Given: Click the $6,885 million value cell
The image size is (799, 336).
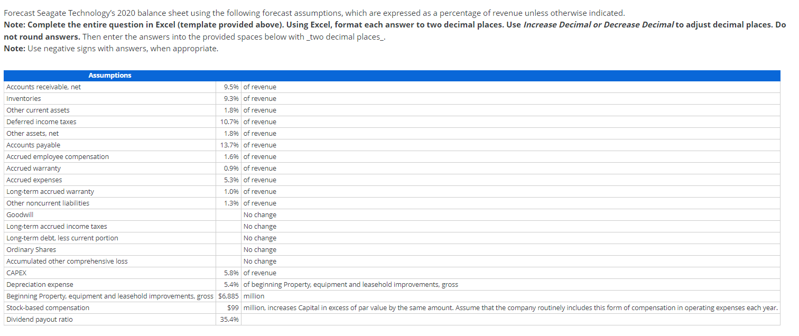Looking at the screenshot, I should tap(227, 296).
